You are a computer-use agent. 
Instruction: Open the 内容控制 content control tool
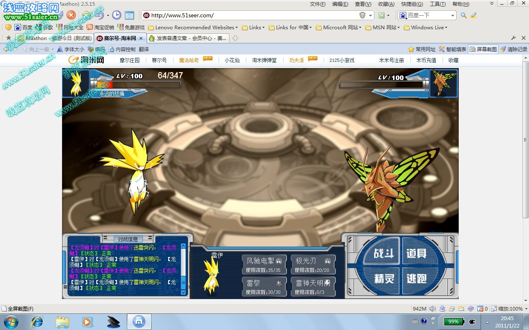tap(122, 49)
